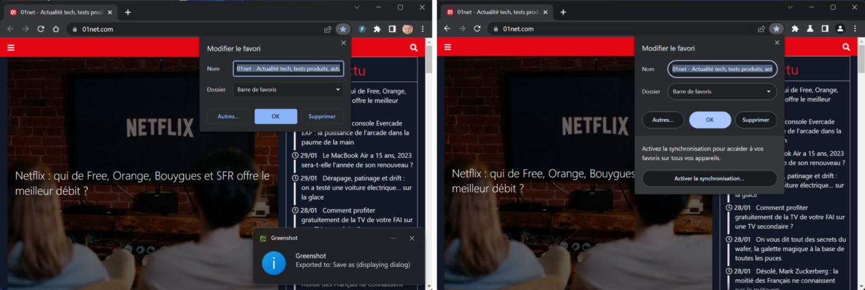Open the generic profile icon in right window

[840, 29]
